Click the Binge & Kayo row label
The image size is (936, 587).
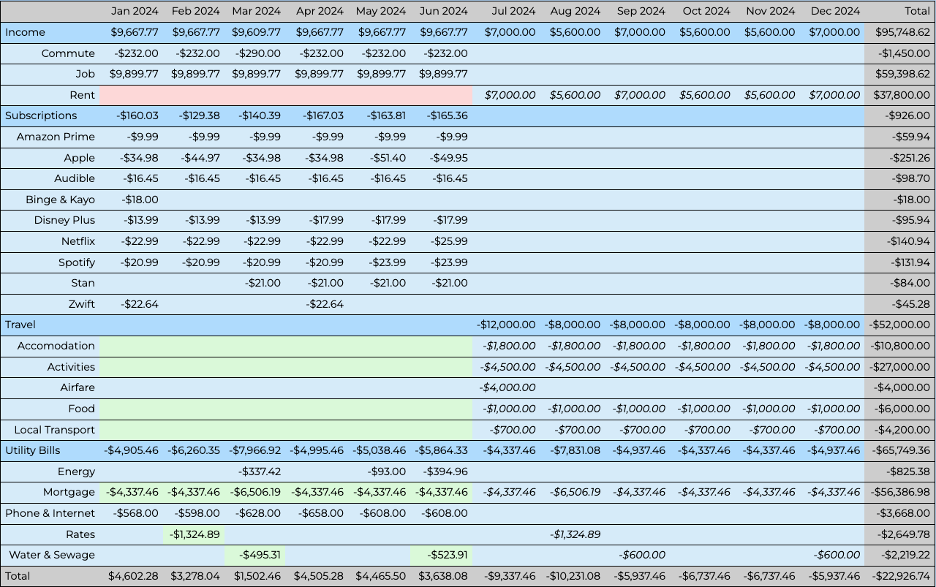pos(60,200)
